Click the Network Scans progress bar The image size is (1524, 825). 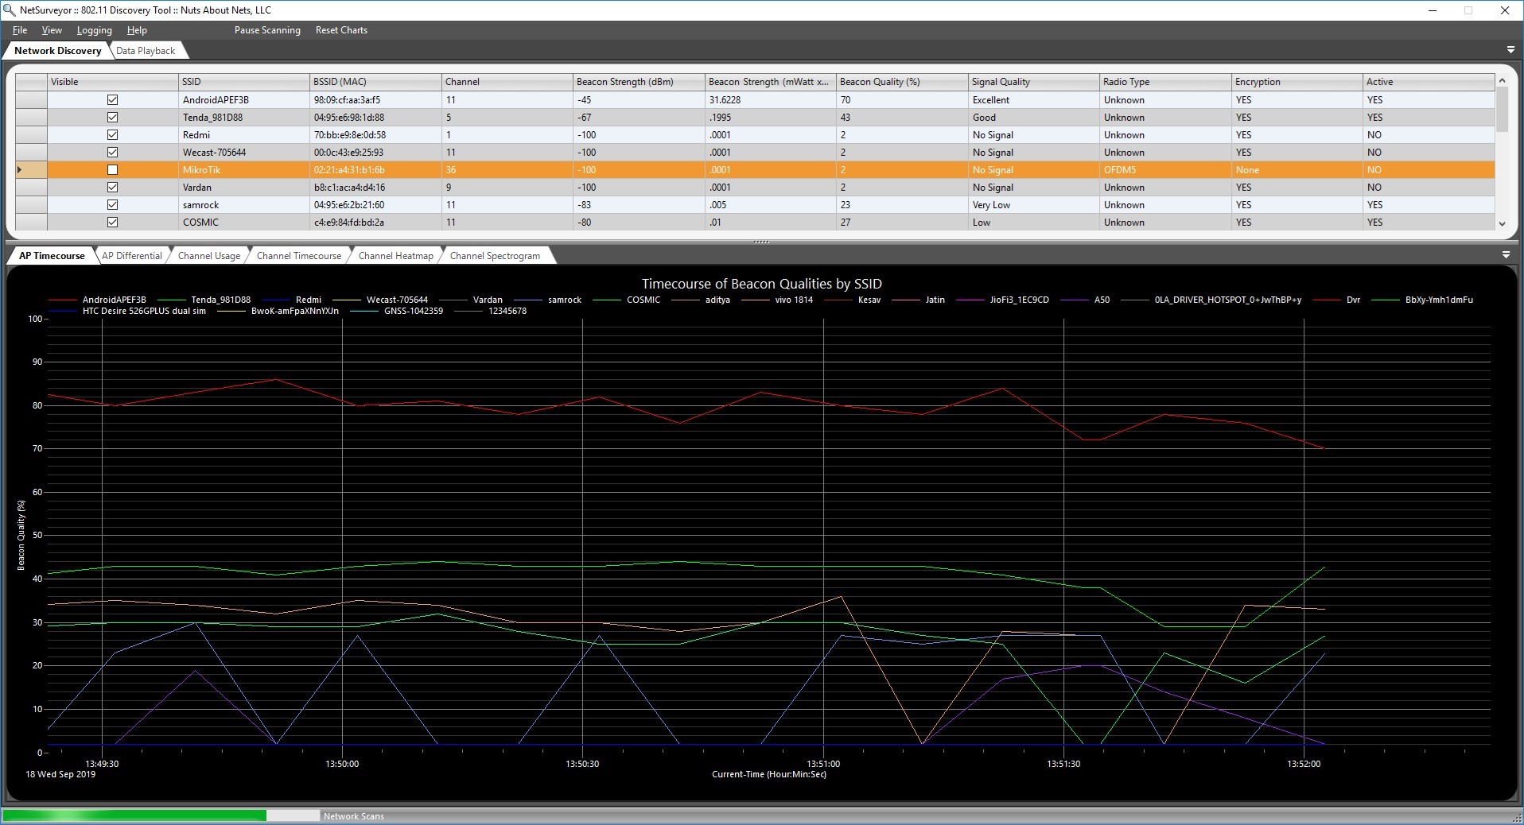tap(159, 816)
